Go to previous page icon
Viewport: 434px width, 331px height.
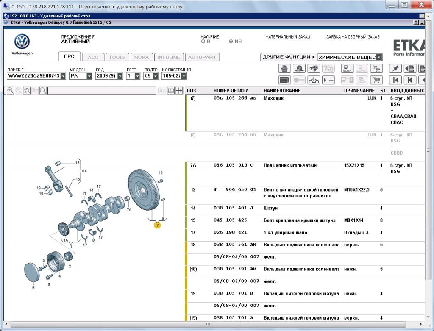(410, 80)
